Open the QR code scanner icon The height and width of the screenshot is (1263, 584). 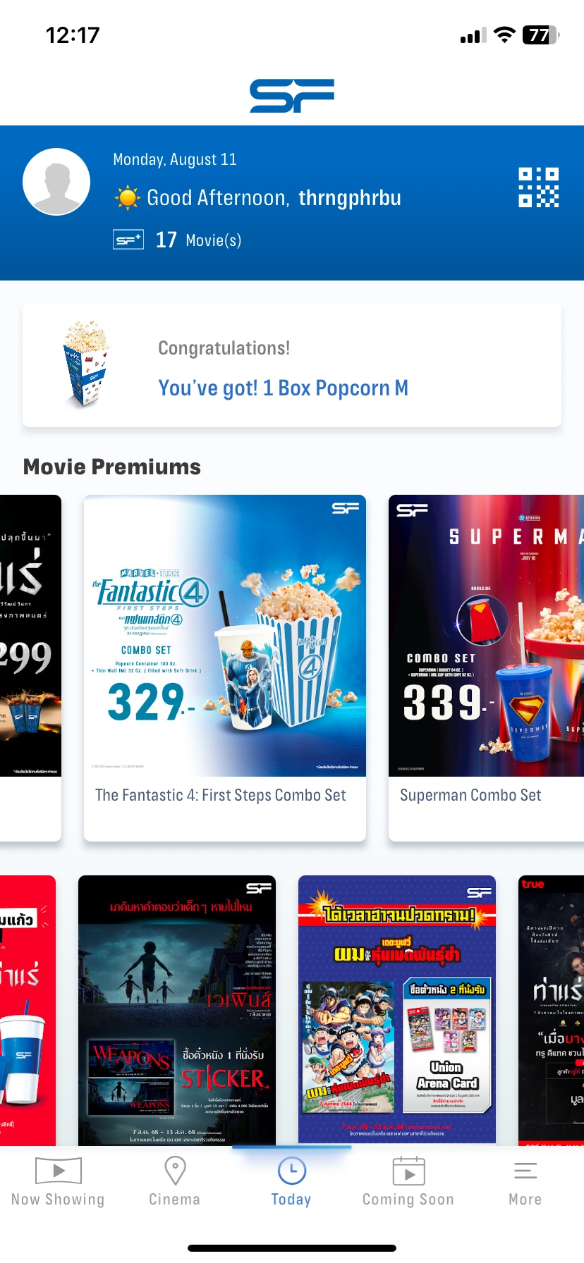pos(538,187)
